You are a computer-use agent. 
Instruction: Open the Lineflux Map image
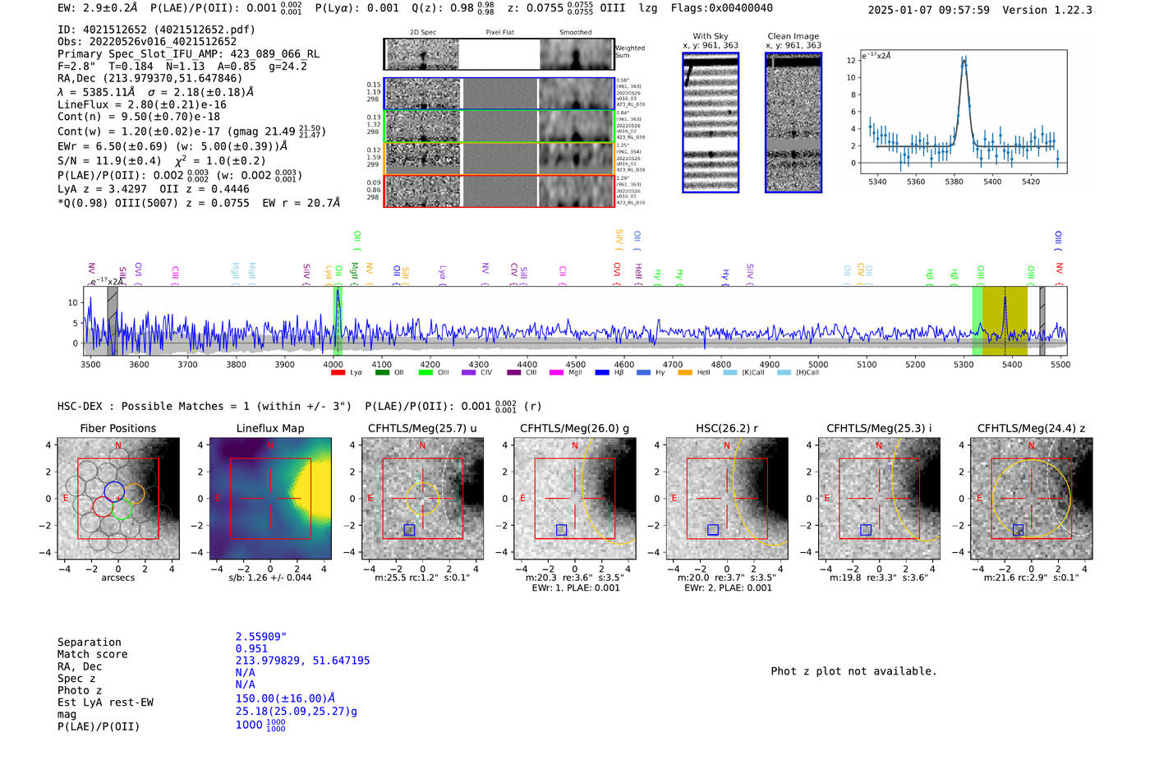[270, 499]
